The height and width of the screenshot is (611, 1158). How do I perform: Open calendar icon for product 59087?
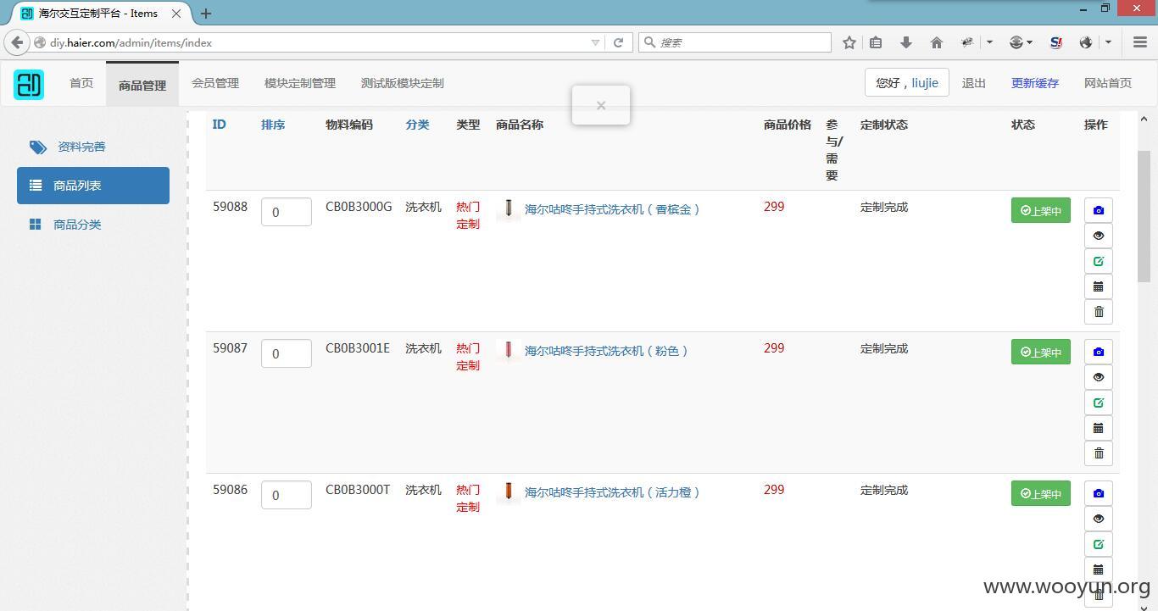[x=1099, y=428]
